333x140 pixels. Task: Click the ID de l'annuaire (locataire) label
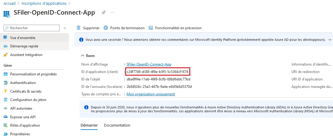(x=102, y=87)
